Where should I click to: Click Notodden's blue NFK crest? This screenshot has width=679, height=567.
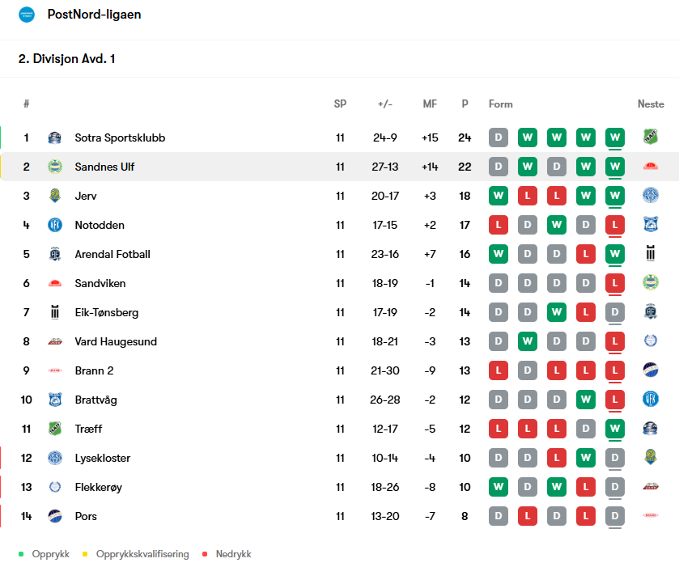pos(54,225)
